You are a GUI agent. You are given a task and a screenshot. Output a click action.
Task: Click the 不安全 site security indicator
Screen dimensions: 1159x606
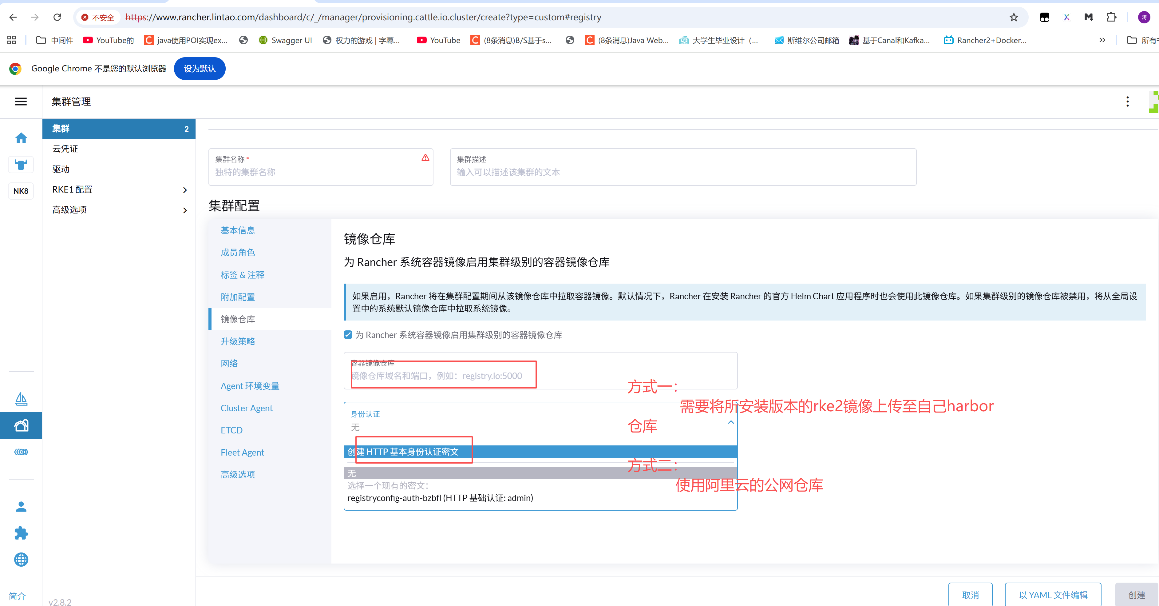[98, 18]
